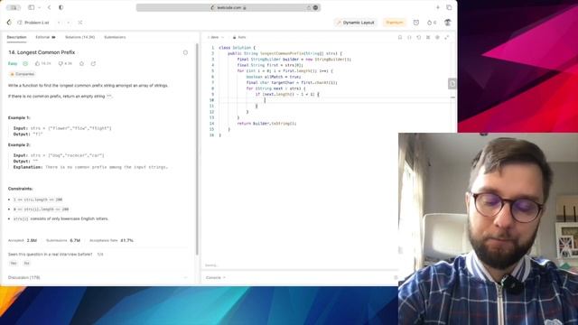The height and width of the screenshot is (325, 578).
Task: Open the sidebar dropdown chevron in browser
Action: (39, 7)
